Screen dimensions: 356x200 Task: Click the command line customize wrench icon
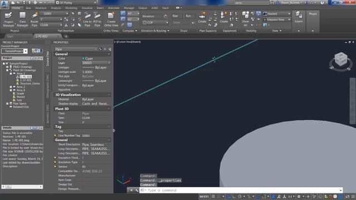tap(136, 190)
